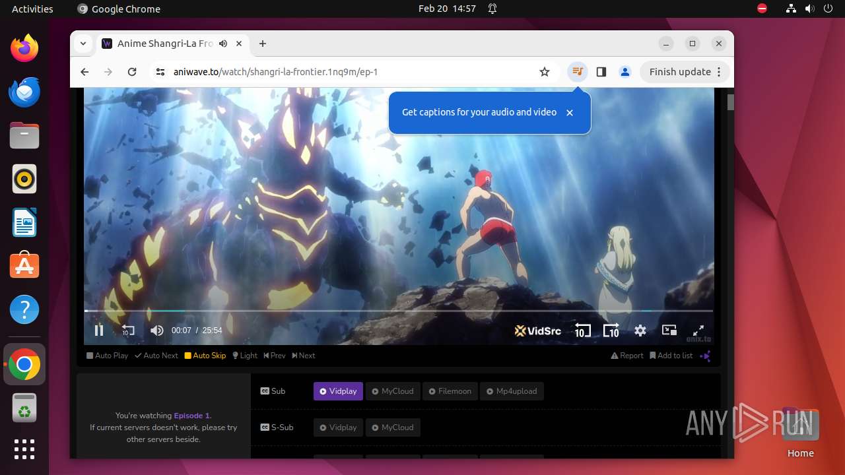Select Mp4upload server
The width and height of the screenshot is (845, 475).
point(512,391)
